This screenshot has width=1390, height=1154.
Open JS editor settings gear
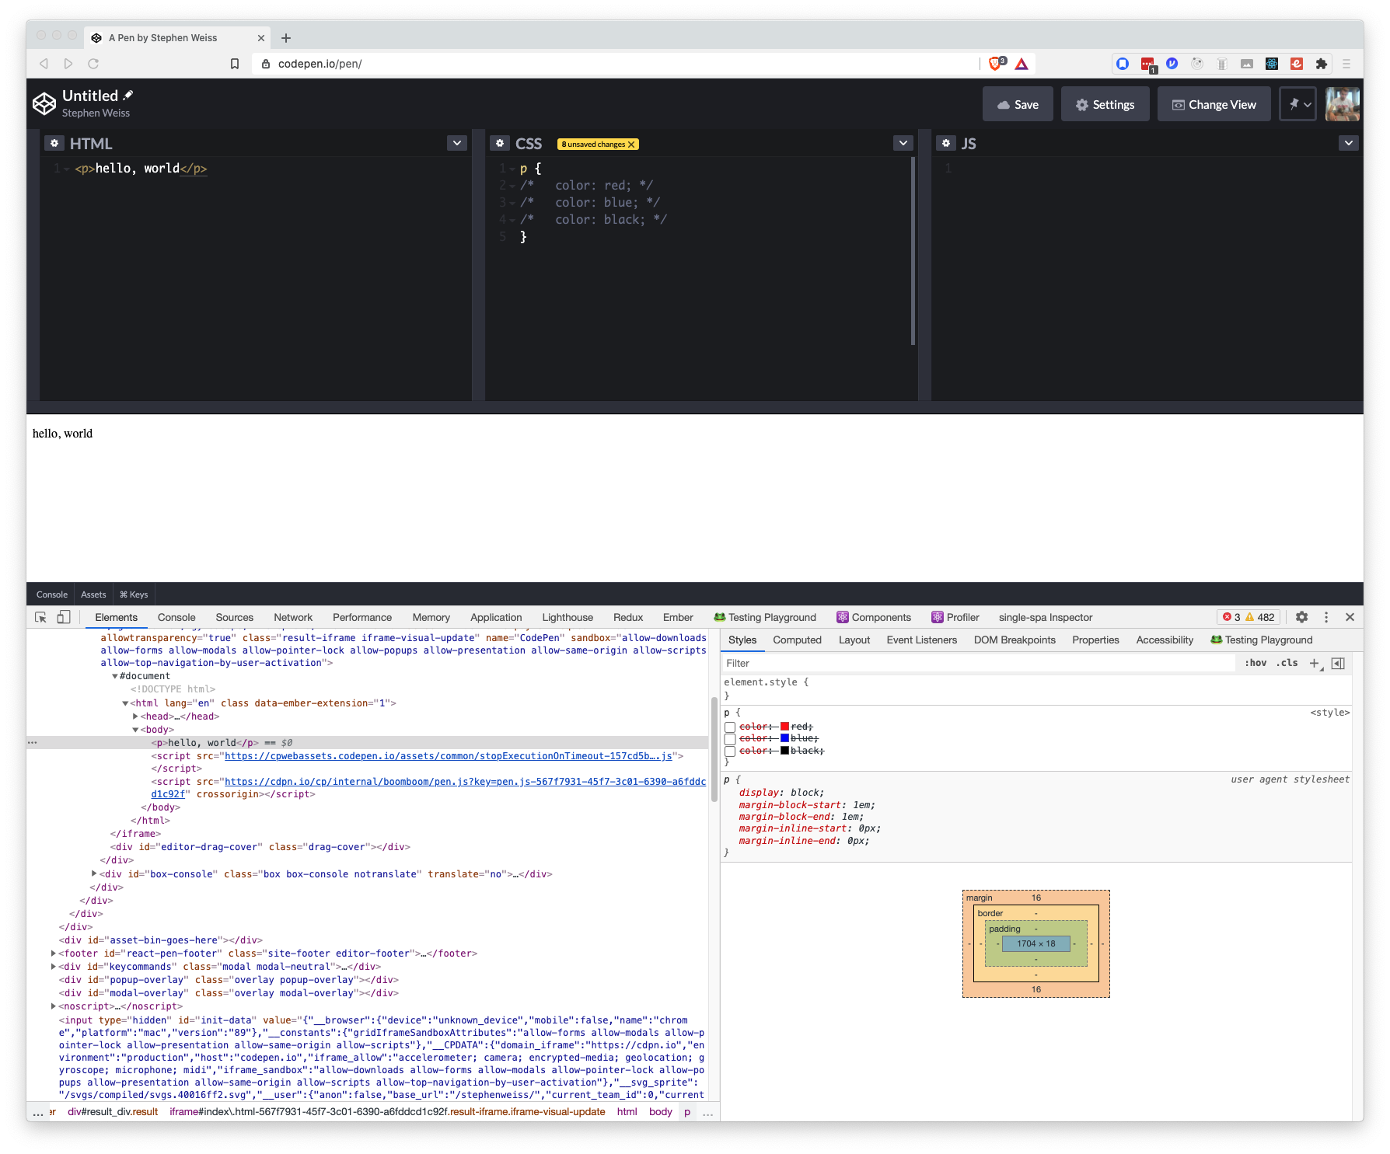tap(946, 143)
